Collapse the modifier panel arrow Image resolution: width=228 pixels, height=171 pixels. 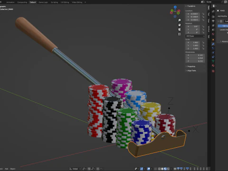tap(218, 21)
